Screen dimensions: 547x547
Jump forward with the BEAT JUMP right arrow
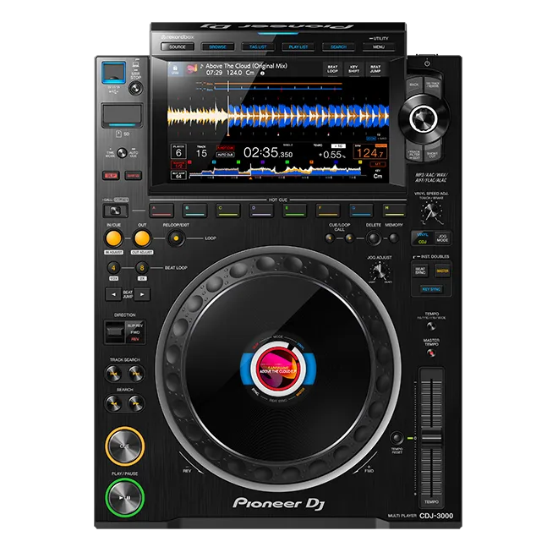[x=142, y=294]
